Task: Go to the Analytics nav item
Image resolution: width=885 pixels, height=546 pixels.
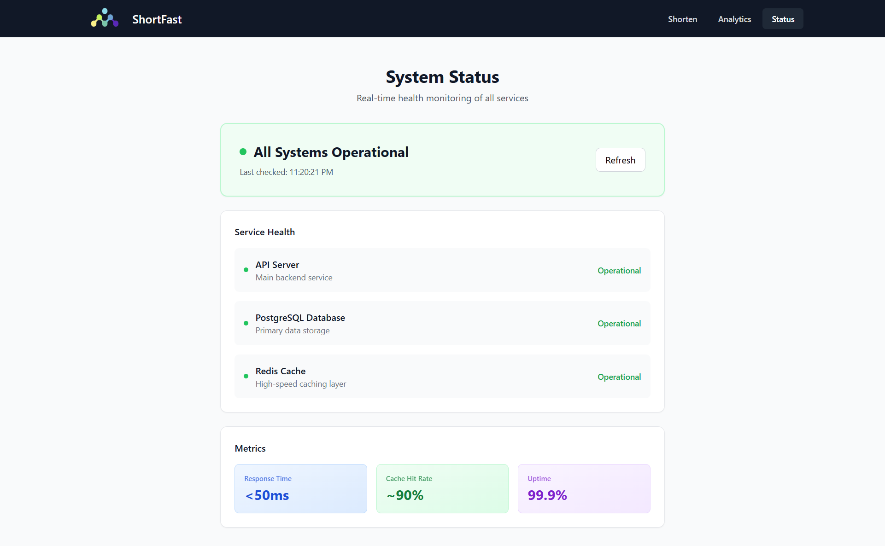Action: click(x=734, y=19)
